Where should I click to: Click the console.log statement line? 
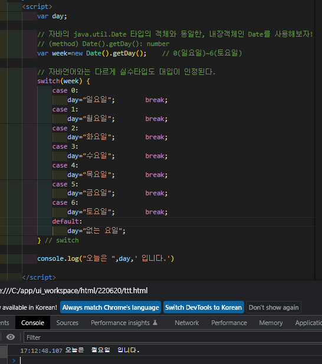tap(106, 258)
